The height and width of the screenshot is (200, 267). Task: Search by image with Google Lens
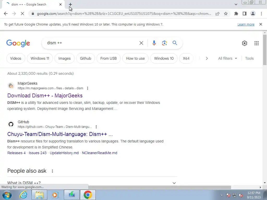pyautogui.click(x=164, y=43)
